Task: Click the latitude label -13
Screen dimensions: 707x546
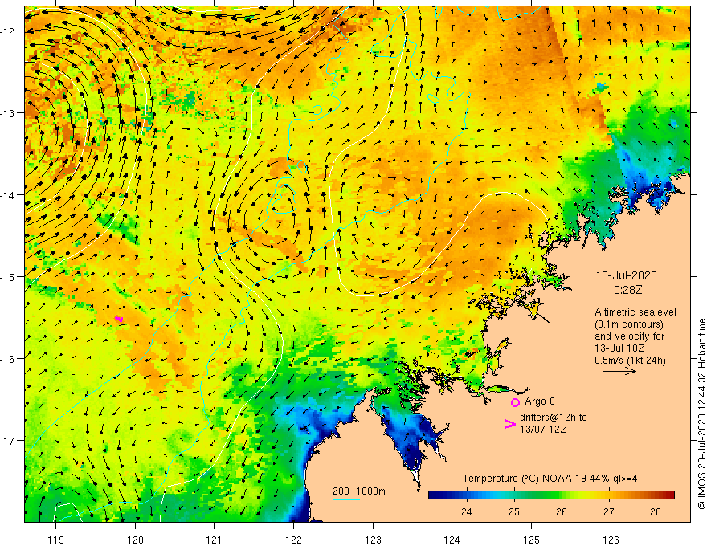Action: 7,113
